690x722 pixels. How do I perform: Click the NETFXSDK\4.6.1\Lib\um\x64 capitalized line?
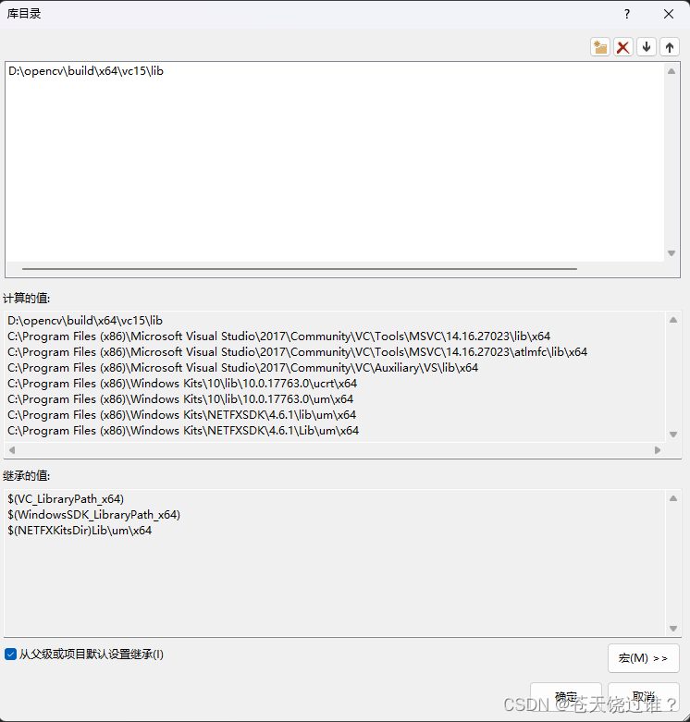click(x=183, y=431)
